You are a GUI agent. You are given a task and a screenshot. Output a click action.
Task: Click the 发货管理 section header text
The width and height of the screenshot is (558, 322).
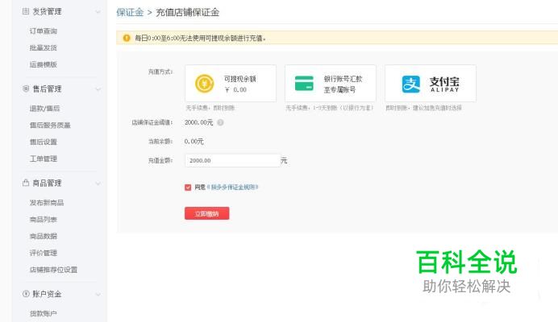click(x=47, y=12)
